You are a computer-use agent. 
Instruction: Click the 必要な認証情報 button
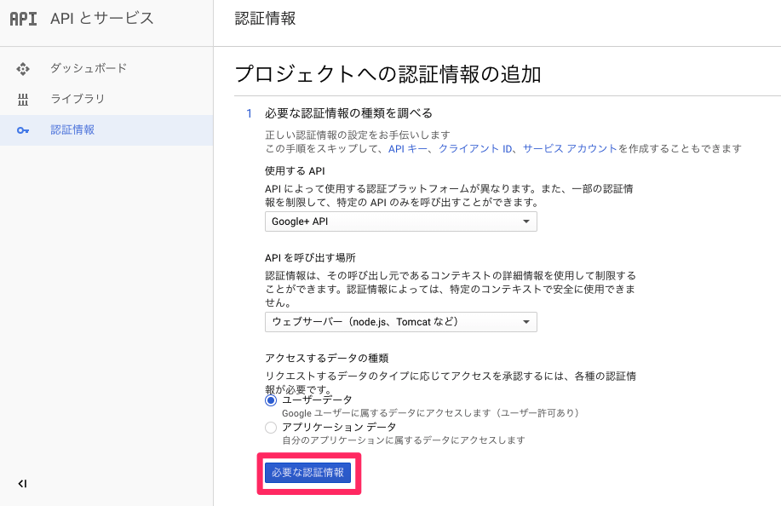tap(307, 473)
